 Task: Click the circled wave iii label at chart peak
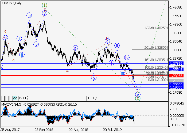(29, 15)
